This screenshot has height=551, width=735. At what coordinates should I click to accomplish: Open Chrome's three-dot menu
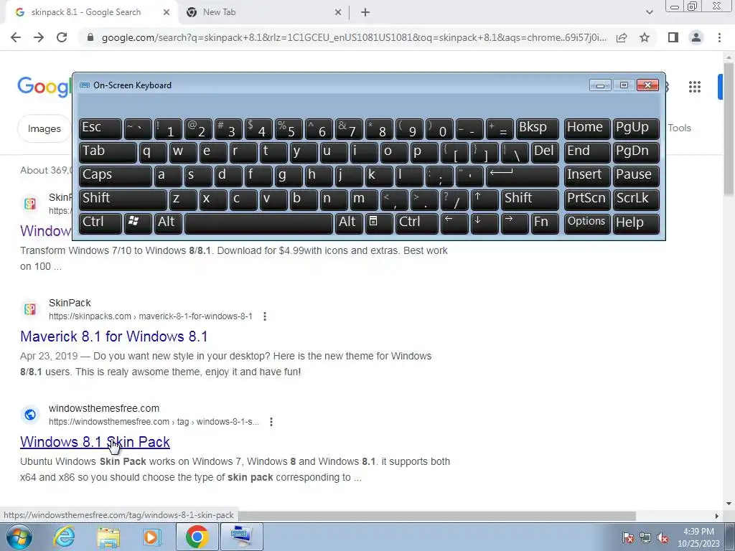pos(719,37)
